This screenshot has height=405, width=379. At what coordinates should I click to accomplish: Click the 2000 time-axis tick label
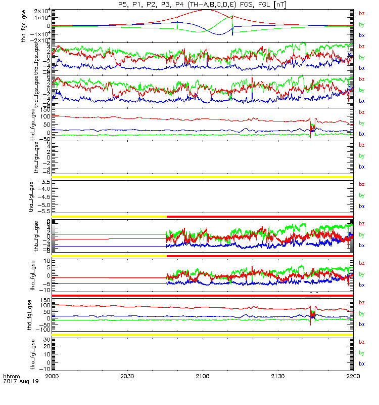pos(52,376)
